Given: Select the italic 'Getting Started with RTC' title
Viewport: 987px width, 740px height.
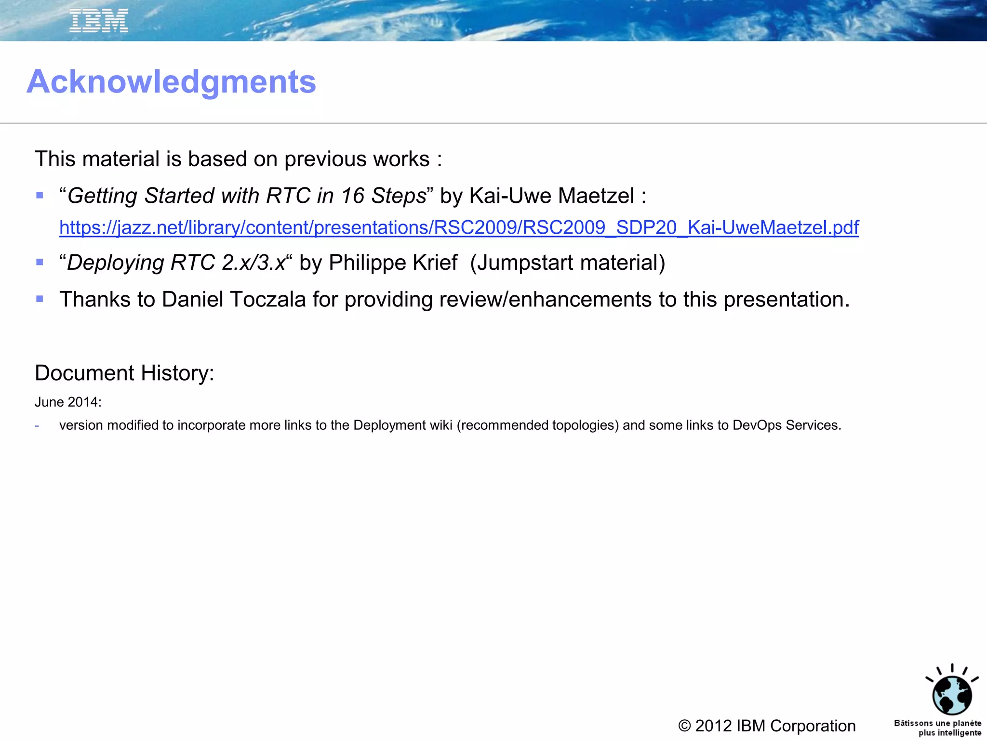Looking at the screenshot, I should click(x=247, y=196).
